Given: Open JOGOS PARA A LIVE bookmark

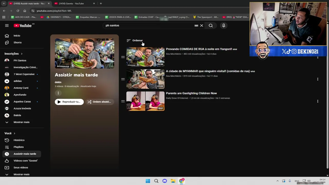Looking at the screenshot, I should tap(118, 17).
